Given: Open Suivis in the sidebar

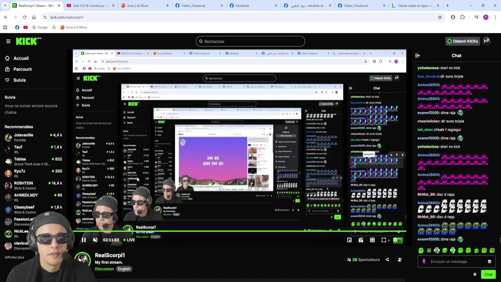Looking at the screenshot, I should tap(20, 80).
